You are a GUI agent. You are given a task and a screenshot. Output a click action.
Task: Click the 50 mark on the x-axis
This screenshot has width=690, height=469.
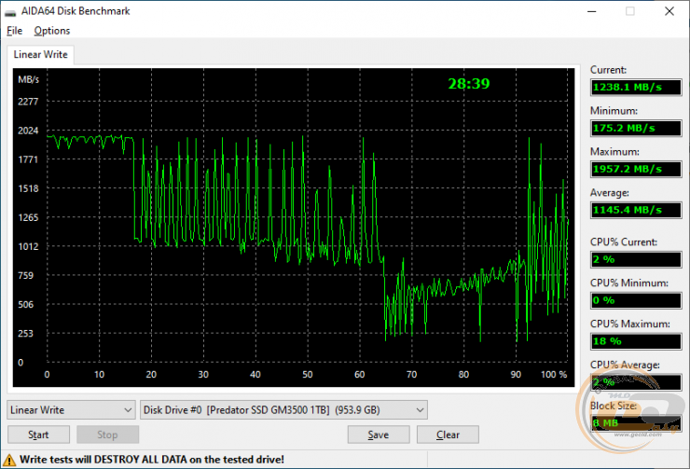pos(307,375)
